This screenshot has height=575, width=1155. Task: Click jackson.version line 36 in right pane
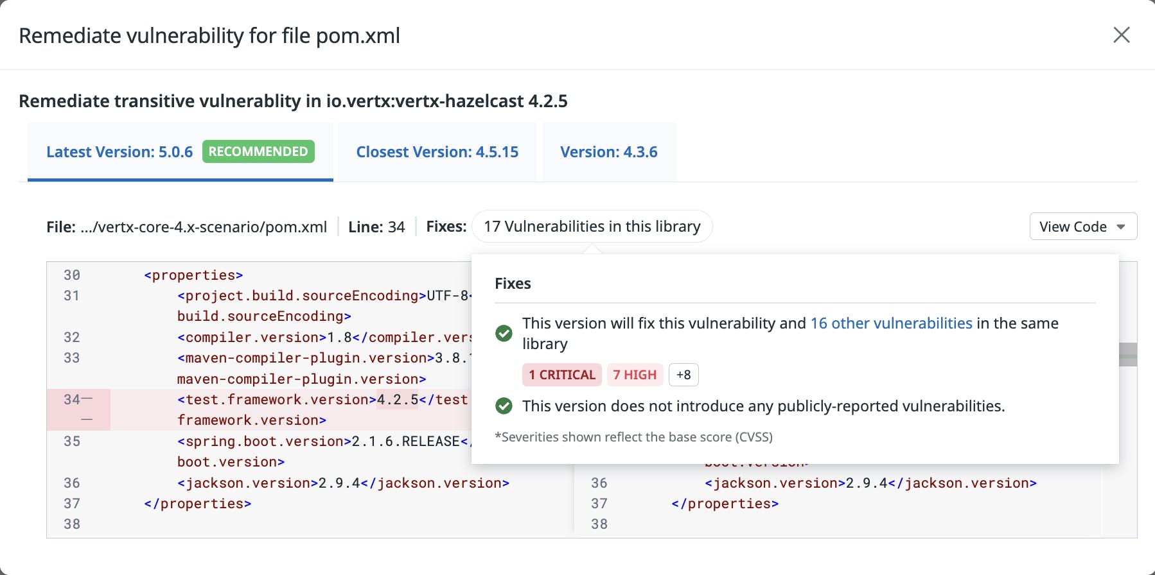coord(870,483)
